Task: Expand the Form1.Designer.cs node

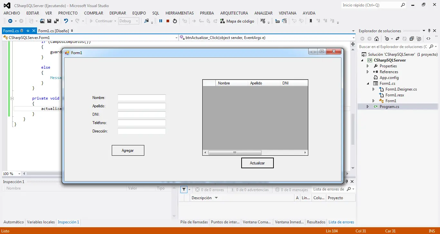Action: coord(373,89)
